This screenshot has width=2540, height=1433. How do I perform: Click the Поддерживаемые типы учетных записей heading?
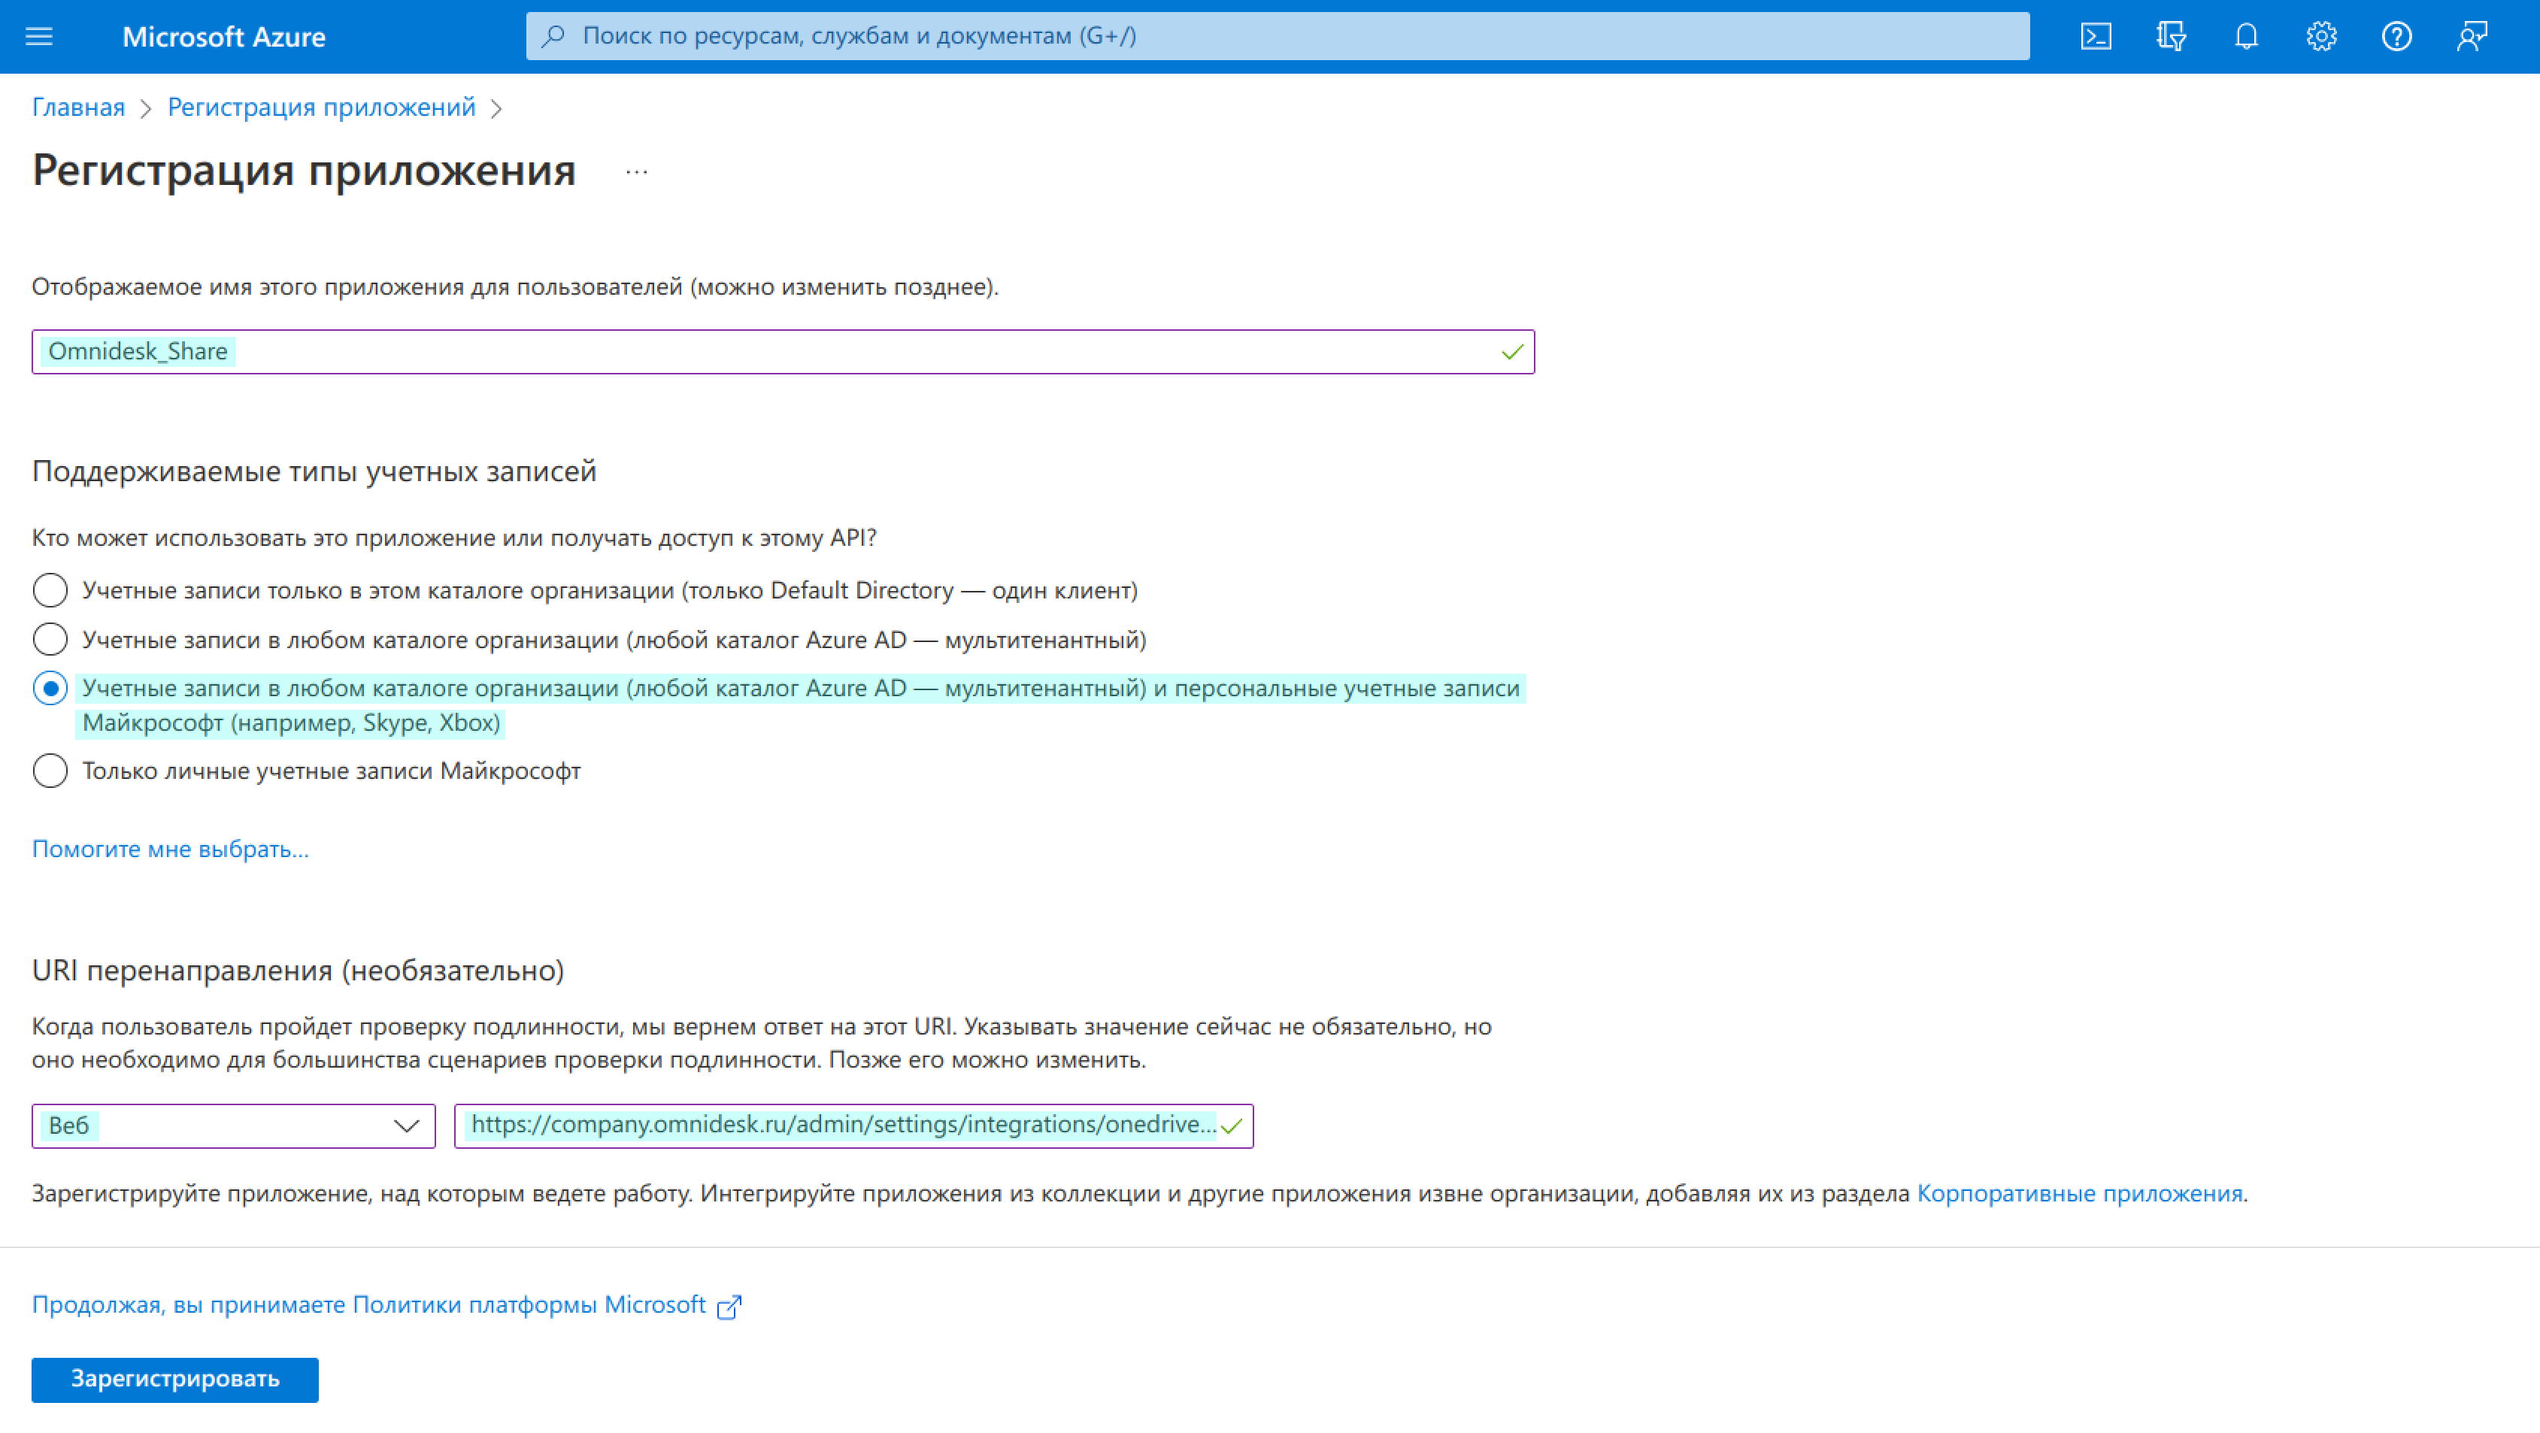click(x=314, y=471)
